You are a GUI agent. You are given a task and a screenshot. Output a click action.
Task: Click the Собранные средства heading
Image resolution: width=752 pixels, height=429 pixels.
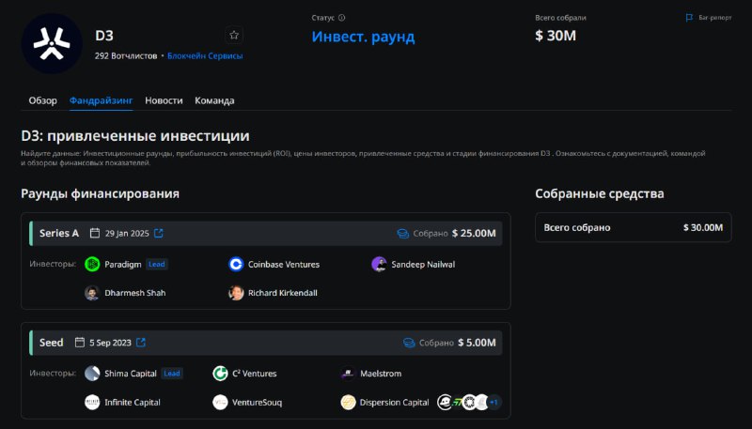[x=600, y=194]
